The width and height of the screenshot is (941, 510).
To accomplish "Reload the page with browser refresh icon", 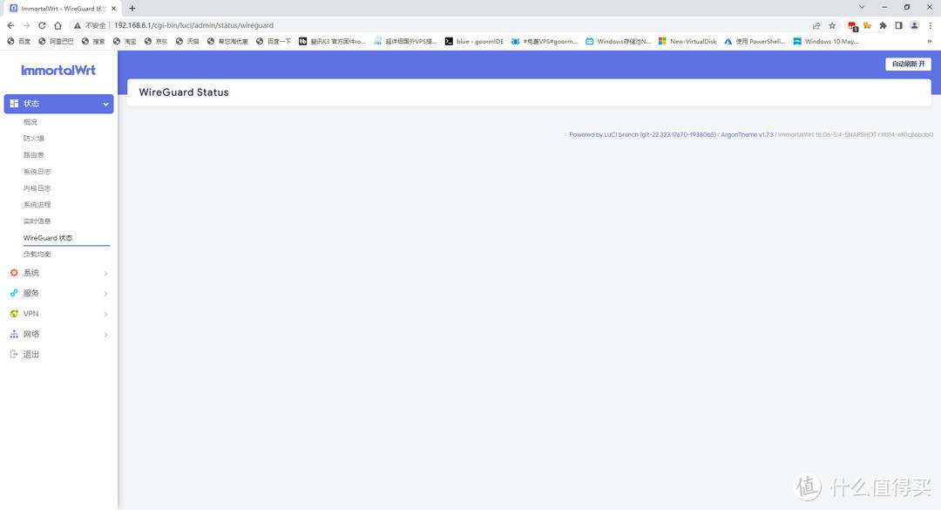I will click(x=42, y=25).
